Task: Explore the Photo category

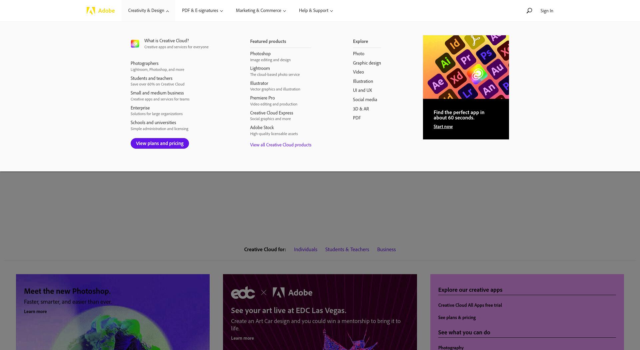Action: click(359, 54)
